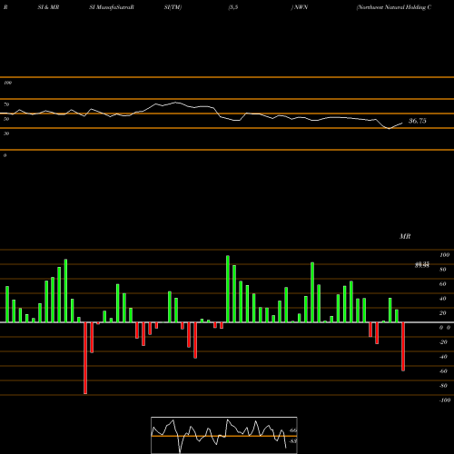Image resolution: width=454 pixels, height=454 pixels.
Task: Click the RSI current value 36.75
Action: click(418, 121)
